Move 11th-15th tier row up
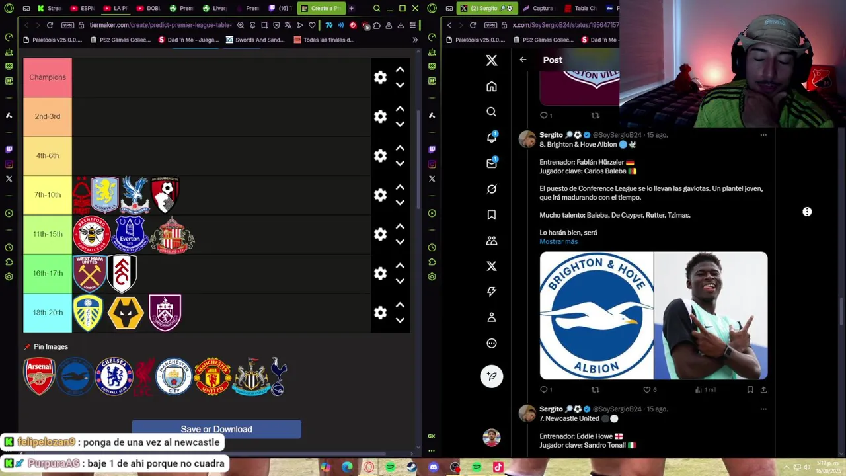 [x=400, y=226]
